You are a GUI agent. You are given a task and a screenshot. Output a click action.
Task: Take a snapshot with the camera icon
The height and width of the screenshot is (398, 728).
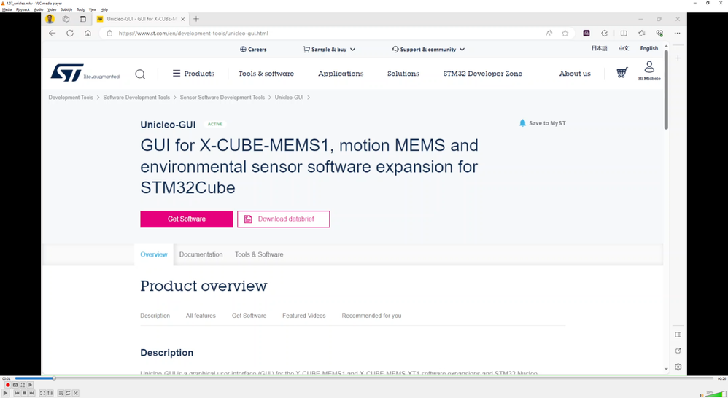[15, 385]
